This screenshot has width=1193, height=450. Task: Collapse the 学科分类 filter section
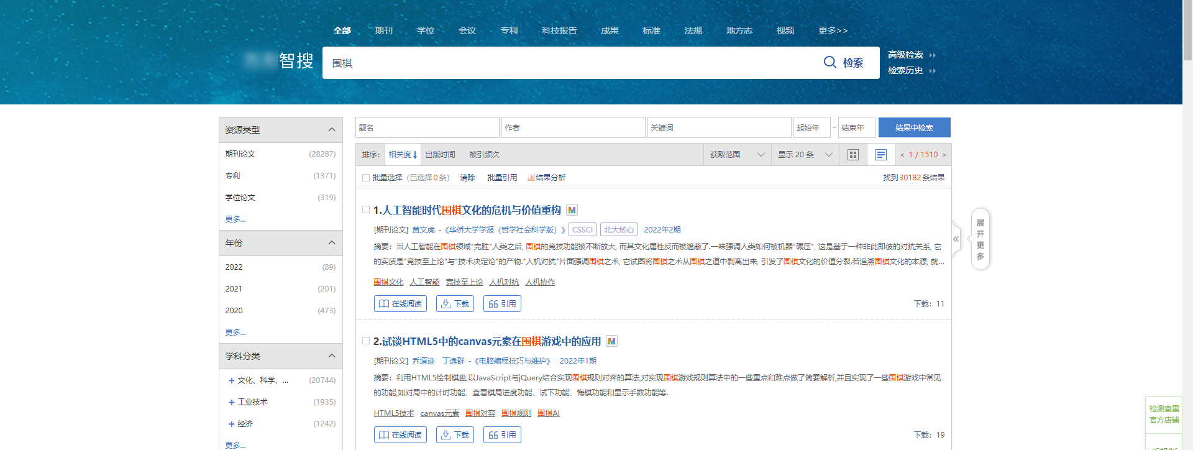click(x=332, y=356)
